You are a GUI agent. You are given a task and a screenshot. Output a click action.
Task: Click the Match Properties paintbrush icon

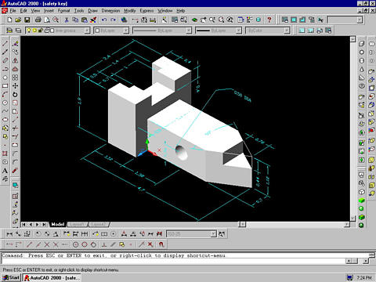(93, 20)
